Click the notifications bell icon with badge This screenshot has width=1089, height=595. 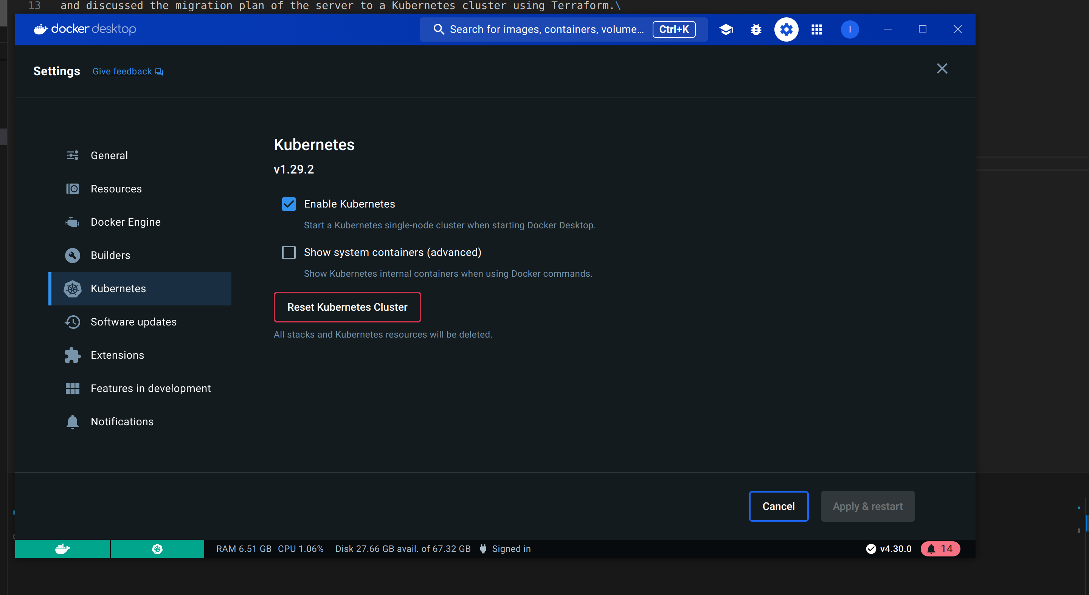940,549
